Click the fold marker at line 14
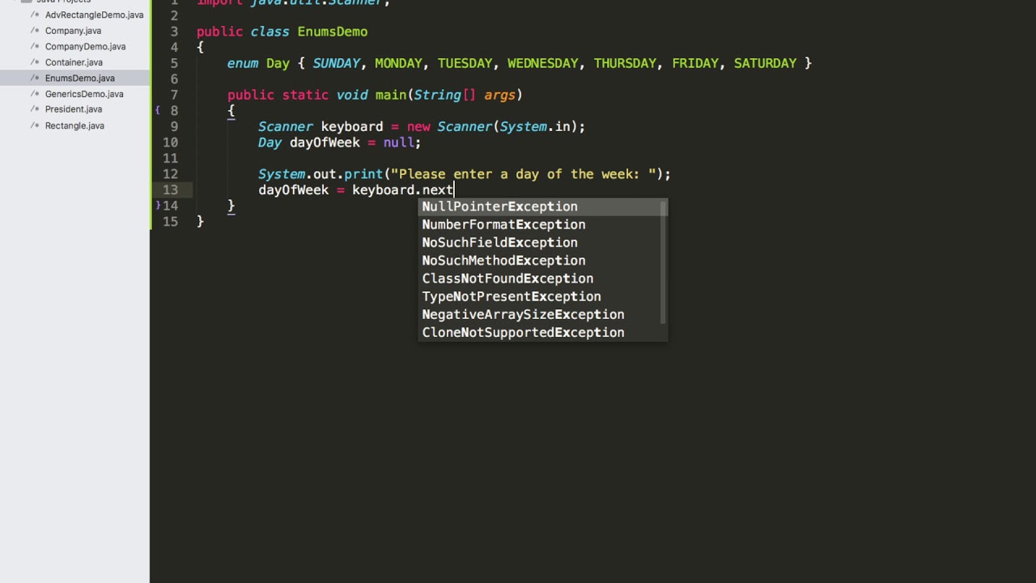 coord(158,206)
